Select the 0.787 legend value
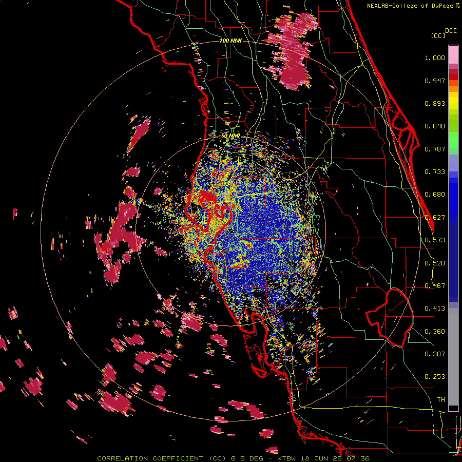Viewport: 462px width, 462px height. pos(435,149)
